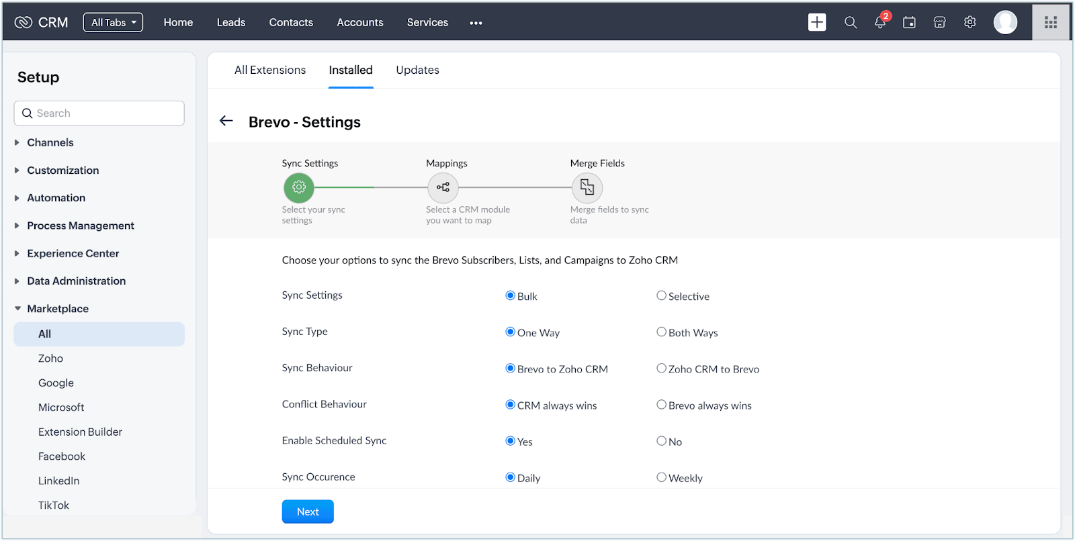
Task: Open LinkedIn under Marketplace
Action: [58, 481]
